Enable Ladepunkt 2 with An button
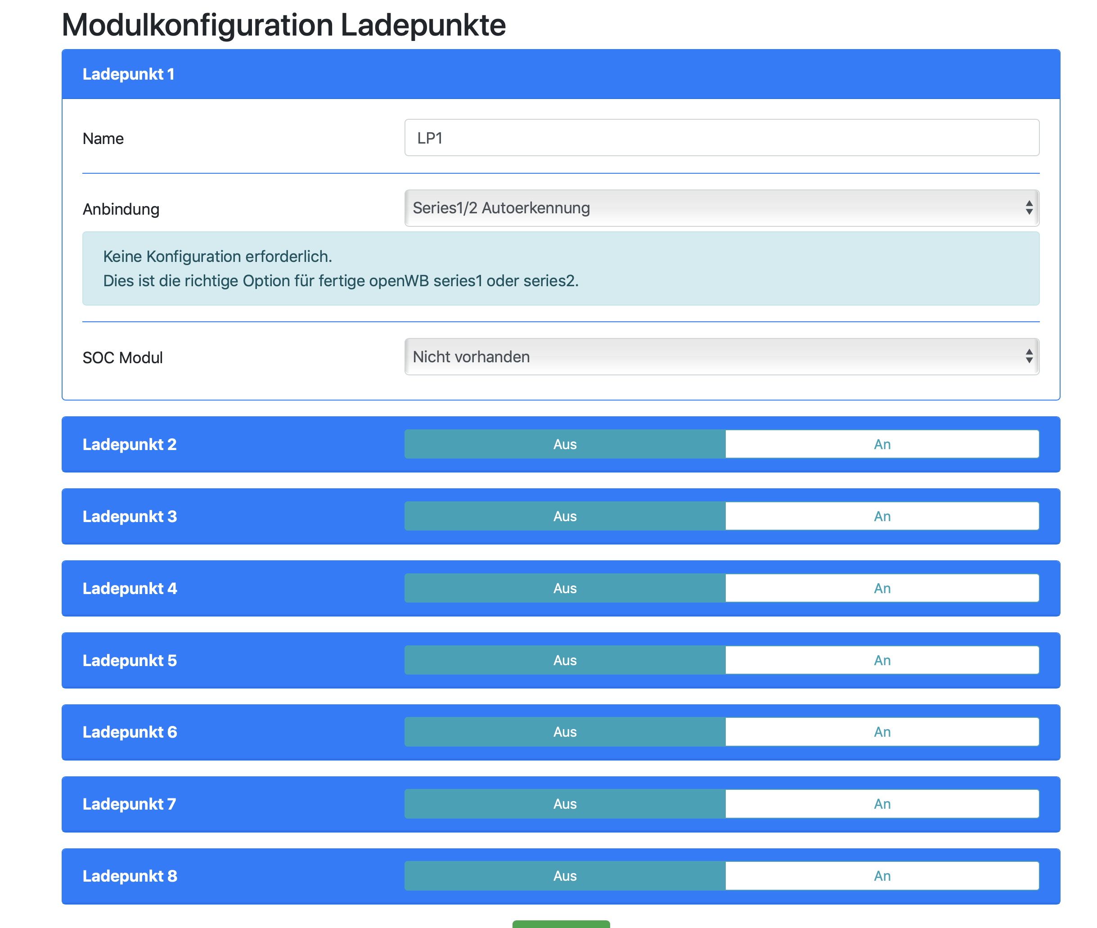1097x928 pixels. [881, 444]
